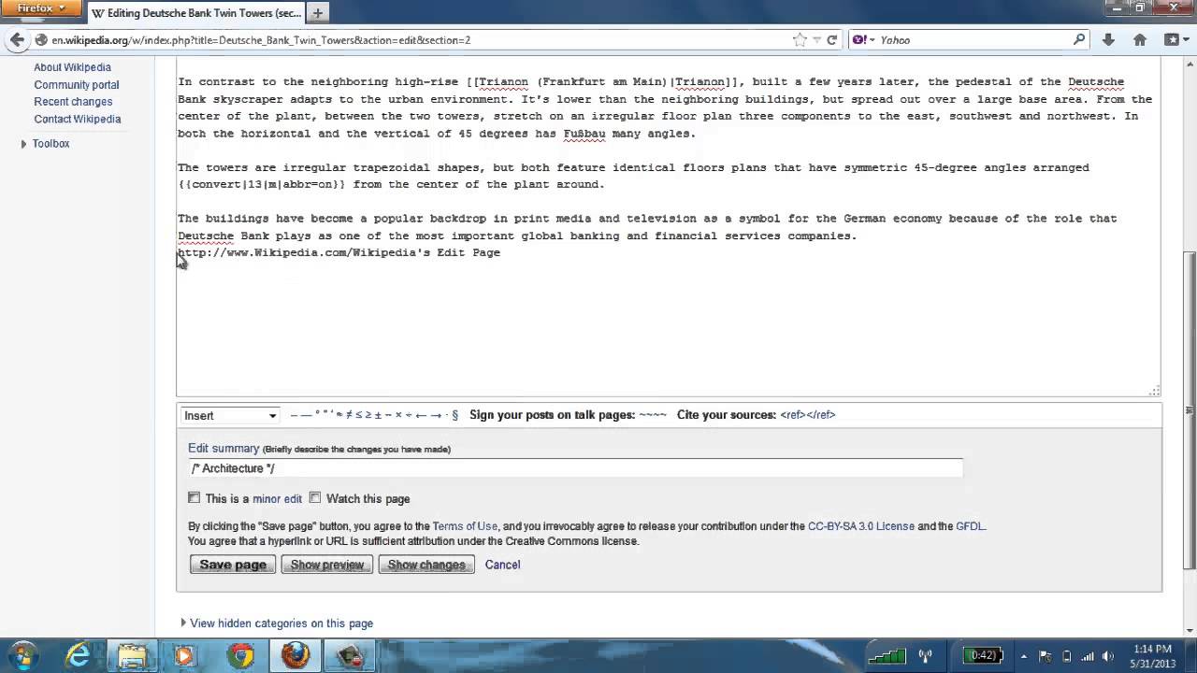Insert the section sign § symbol
The image size is (1197, 673).
(x=454, y=415)
